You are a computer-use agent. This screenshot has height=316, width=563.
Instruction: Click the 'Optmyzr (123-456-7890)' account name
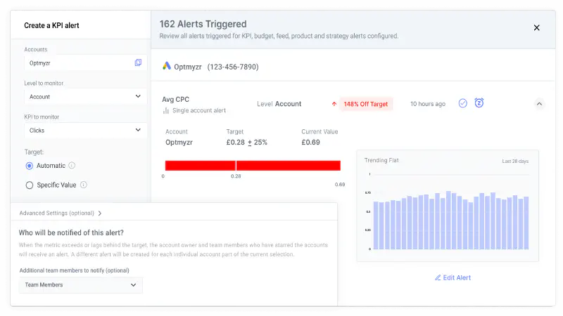point(216,67)
